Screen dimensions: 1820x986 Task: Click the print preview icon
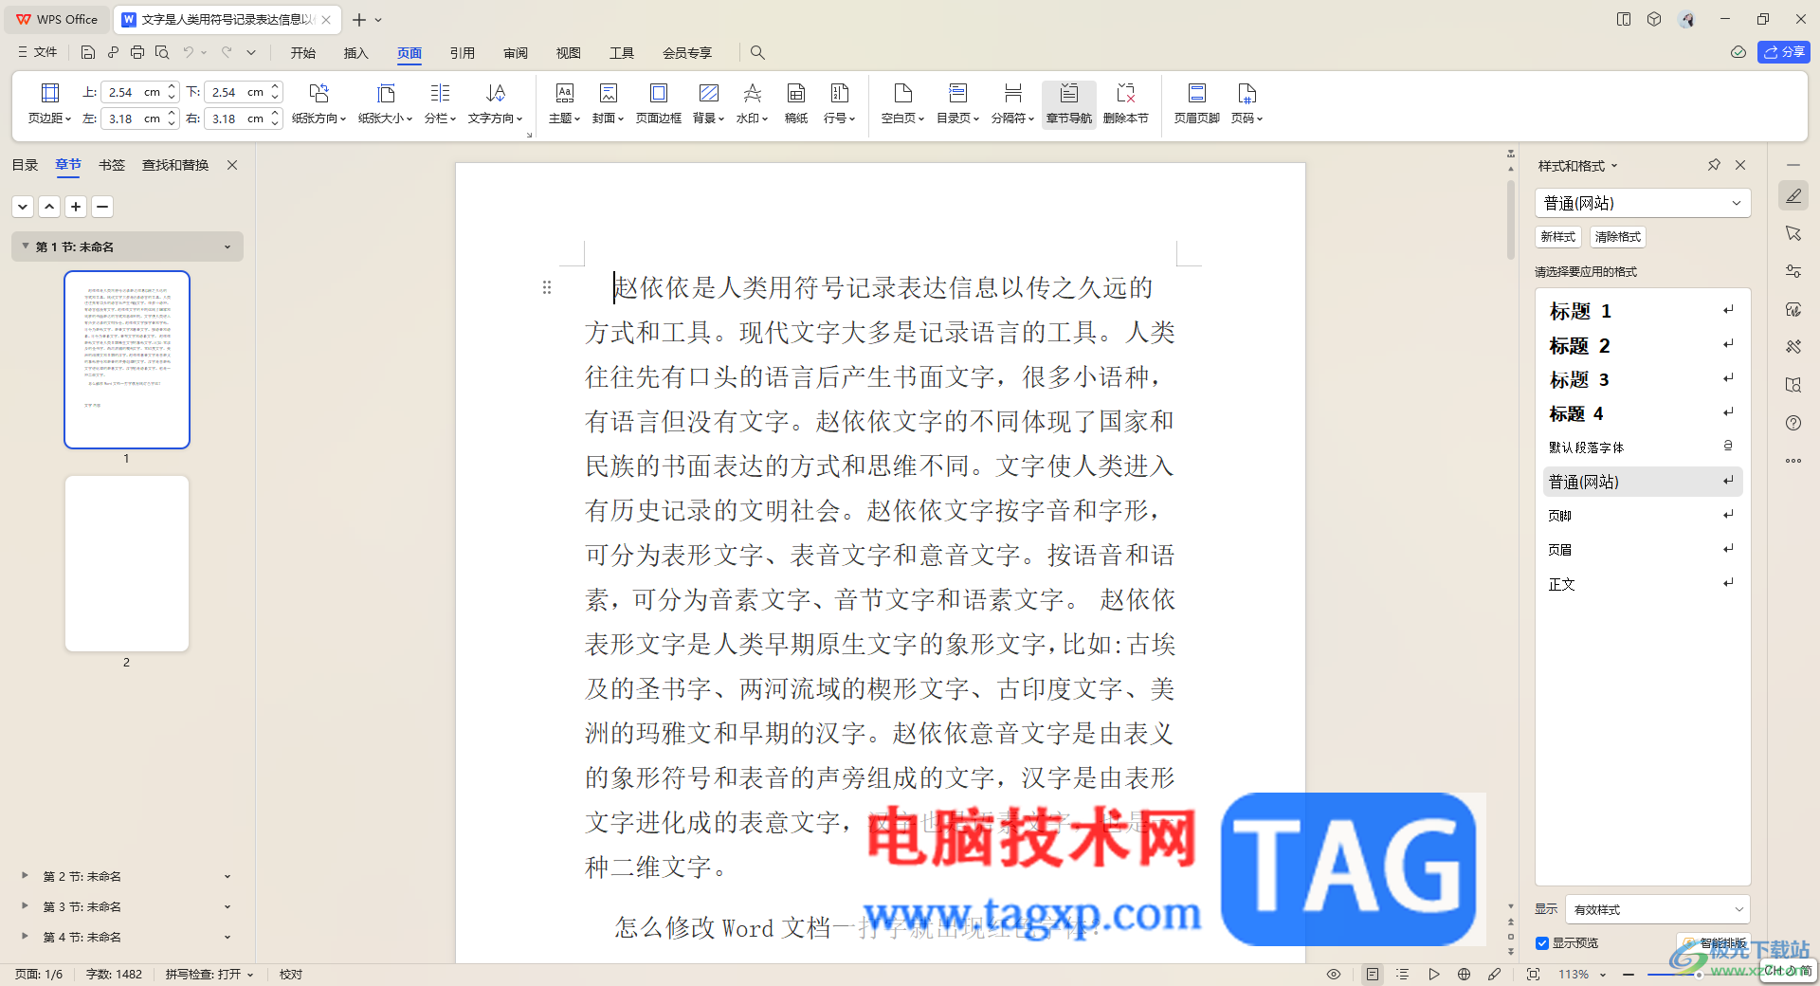162,52
